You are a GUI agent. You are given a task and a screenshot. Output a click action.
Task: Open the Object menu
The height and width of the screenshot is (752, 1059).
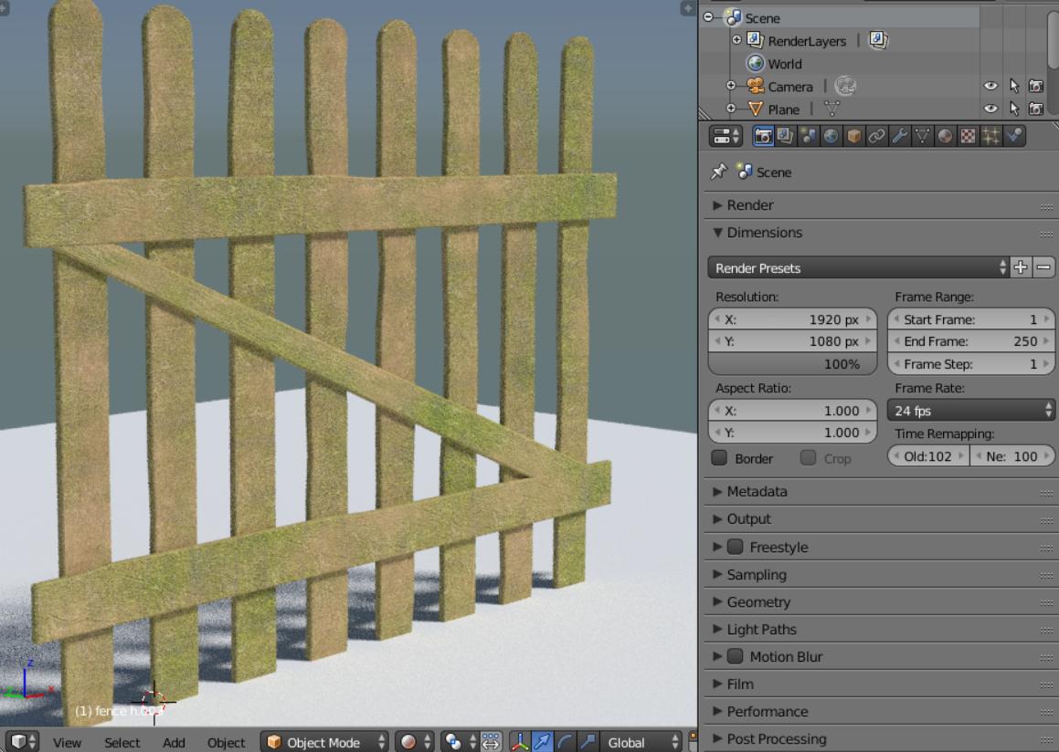coord(226,742)
